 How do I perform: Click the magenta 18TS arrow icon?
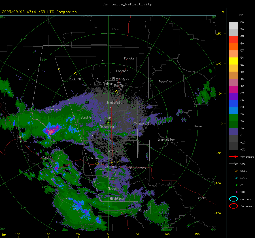pyautogui.click(x=233, y=192)
